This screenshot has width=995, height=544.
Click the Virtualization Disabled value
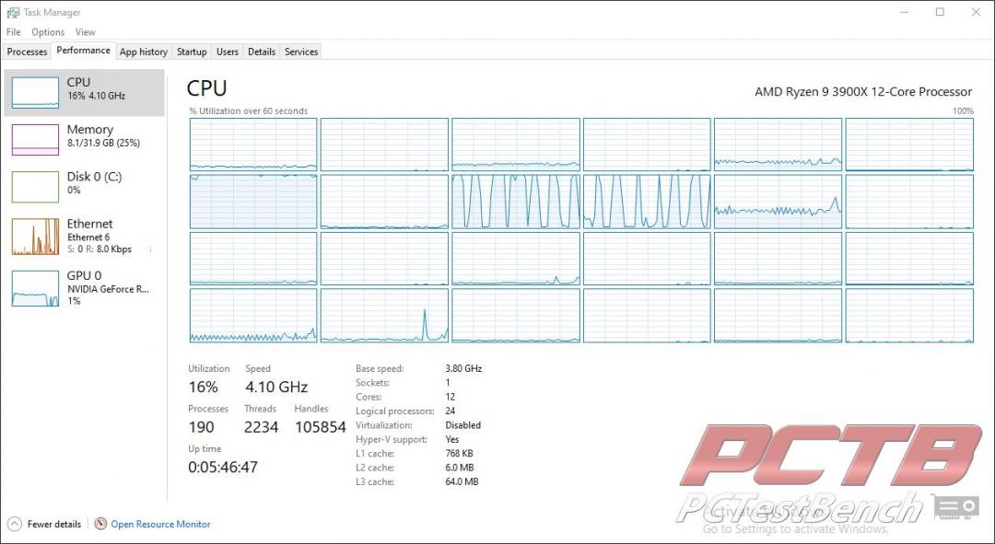462,425
